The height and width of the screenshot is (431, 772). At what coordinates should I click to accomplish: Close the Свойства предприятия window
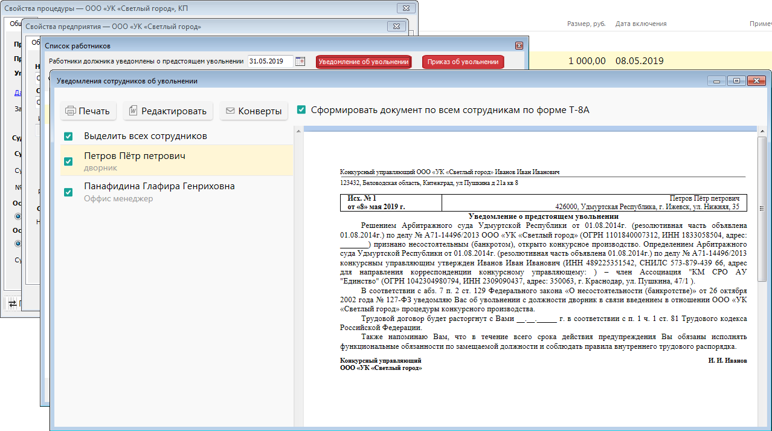click(x=396, y=27)
